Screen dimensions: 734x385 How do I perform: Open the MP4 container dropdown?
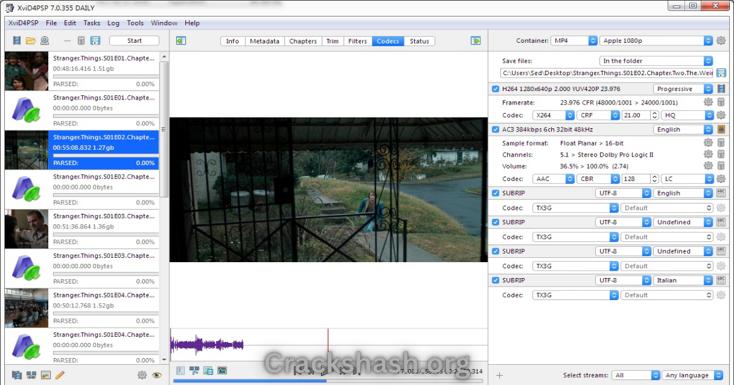pyautogui.click(x=574, y=41)
